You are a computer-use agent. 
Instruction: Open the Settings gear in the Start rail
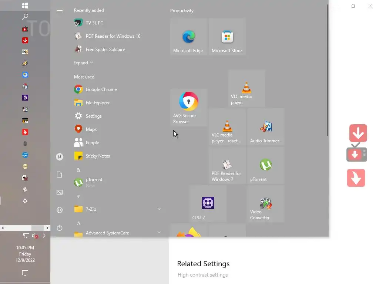60,210
